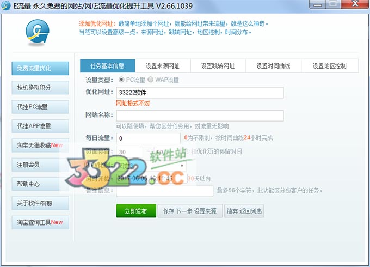Click the start time field 2017-06-05
Image resolution: width=370 pixels, height=267 pixels.
(152, 178)
